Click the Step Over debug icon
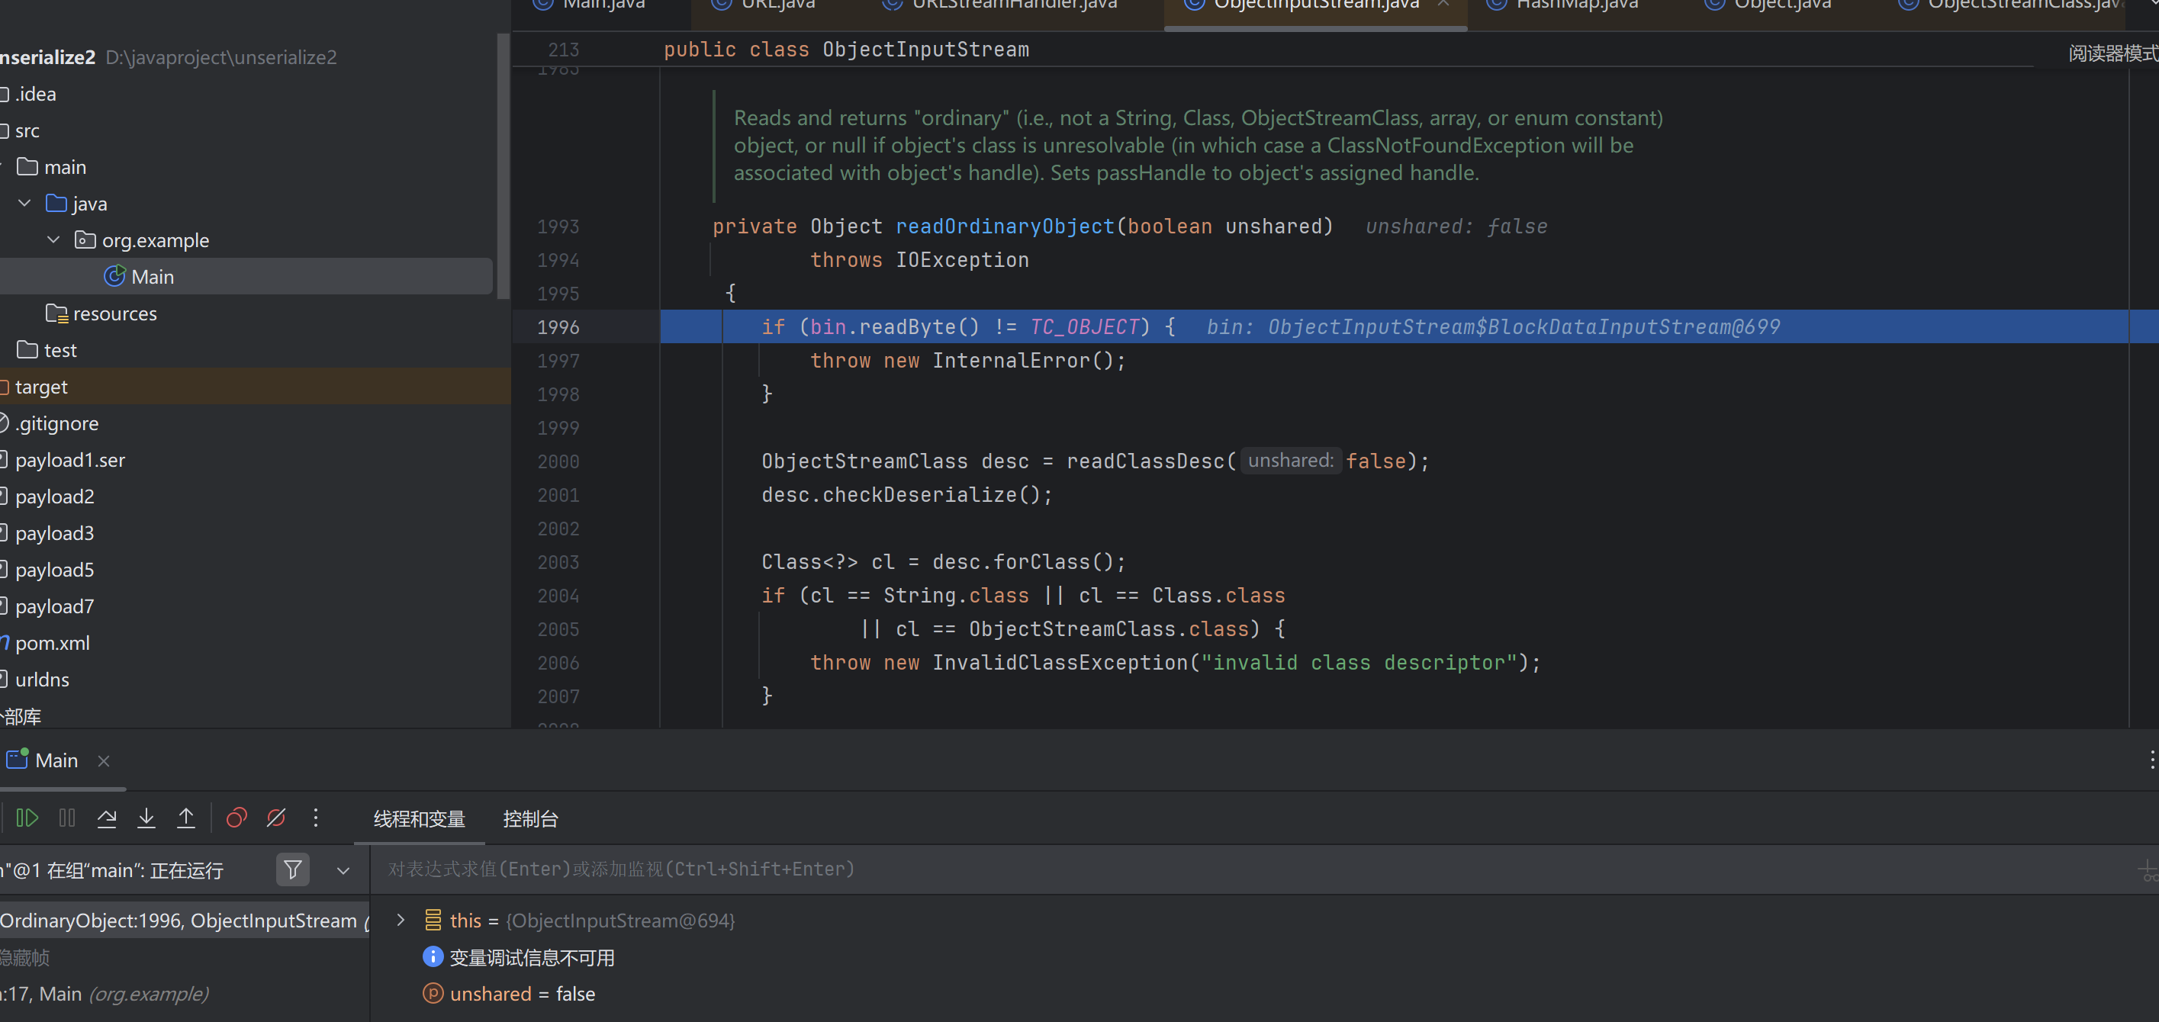This screenshot has width=2159, height=1022. (107, 818)
